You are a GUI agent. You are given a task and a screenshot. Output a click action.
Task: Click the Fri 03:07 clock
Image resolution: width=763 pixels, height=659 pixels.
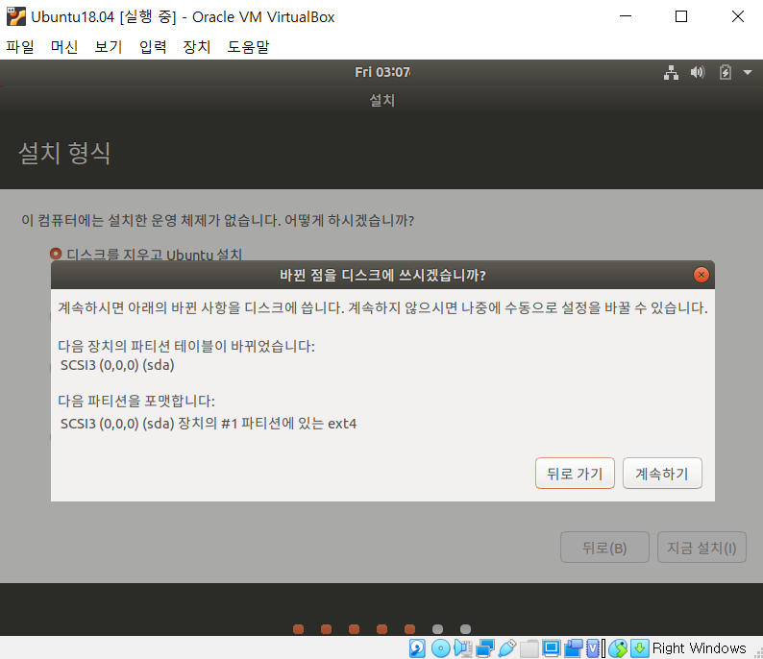[382, 72]
